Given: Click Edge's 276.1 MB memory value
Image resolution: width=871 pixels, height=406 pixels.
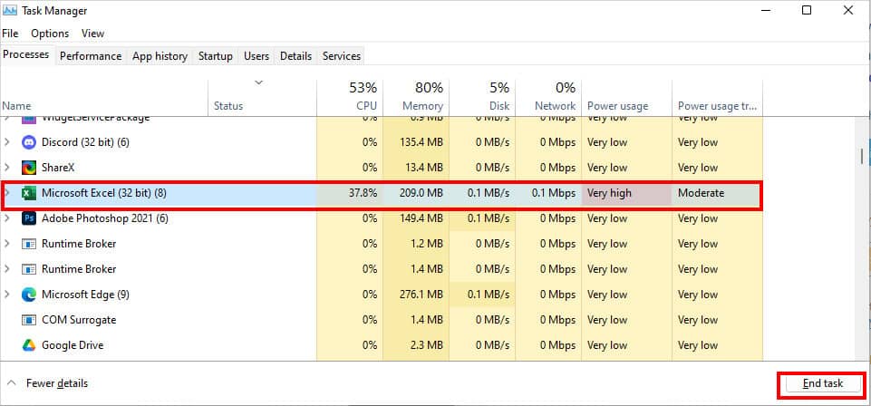Looking at the screenshot, I should 421,295.
